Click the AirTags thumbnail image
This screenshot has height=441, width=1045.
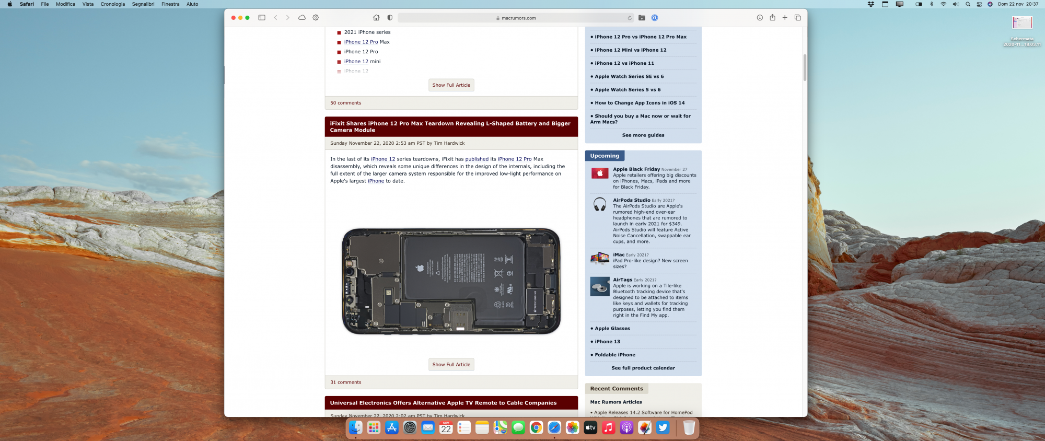tap(600, 287)
